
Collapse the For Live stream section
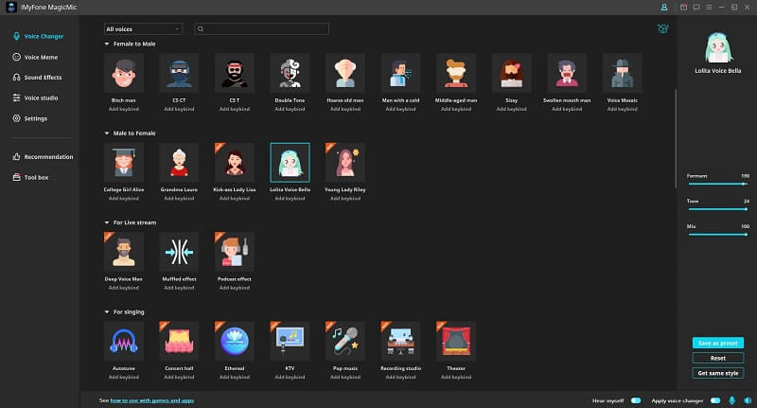click(107, 222)
